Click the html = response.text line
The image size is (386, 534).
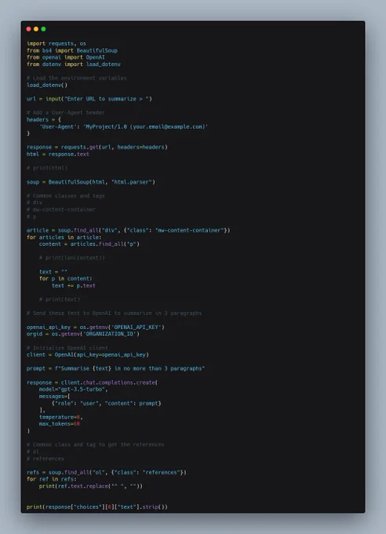[58, 154]
